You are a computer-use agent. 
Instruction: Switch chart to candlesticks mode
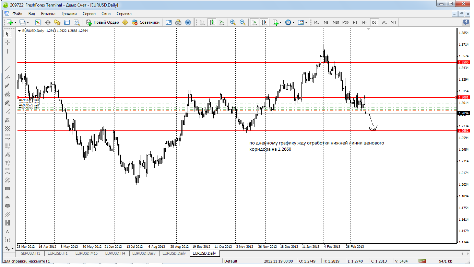212,22
